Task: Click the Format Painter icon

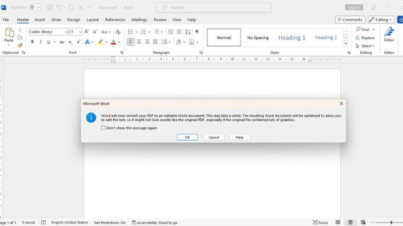Action: coord(20,46)
